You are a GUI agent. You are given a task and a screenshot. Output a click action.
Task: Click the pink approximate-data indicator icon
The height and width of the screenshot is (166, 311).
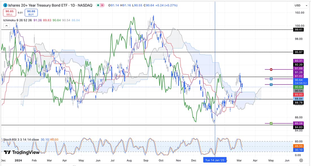pyautogui.click(x=103, y=5)
